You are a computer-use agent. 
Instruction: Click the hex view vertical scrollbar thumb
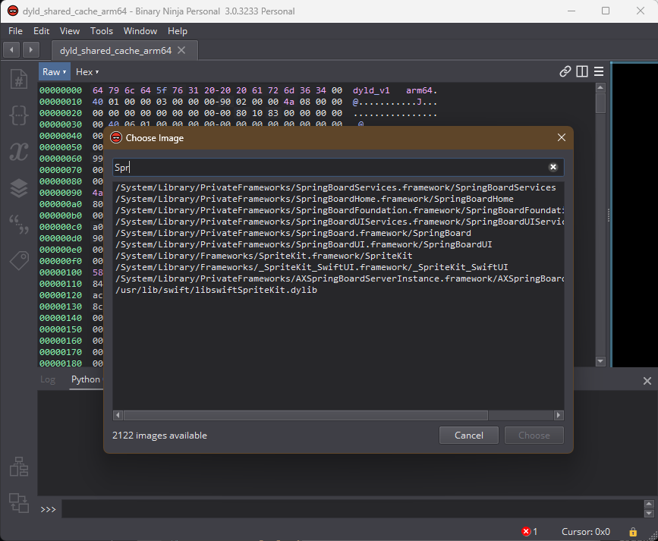coord(600,103)
